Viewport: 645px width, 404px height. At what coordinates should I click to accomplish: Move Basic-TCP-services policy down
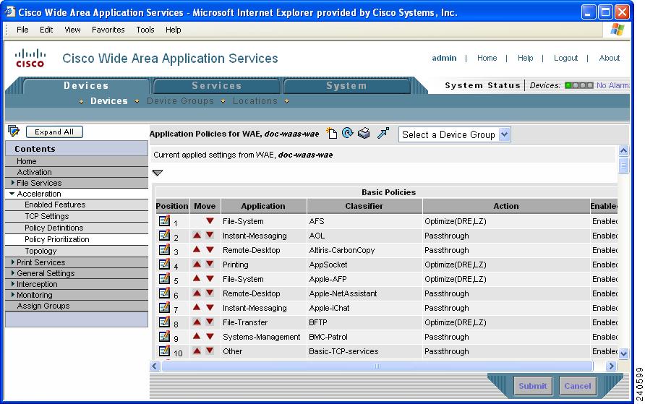point(210,351)
